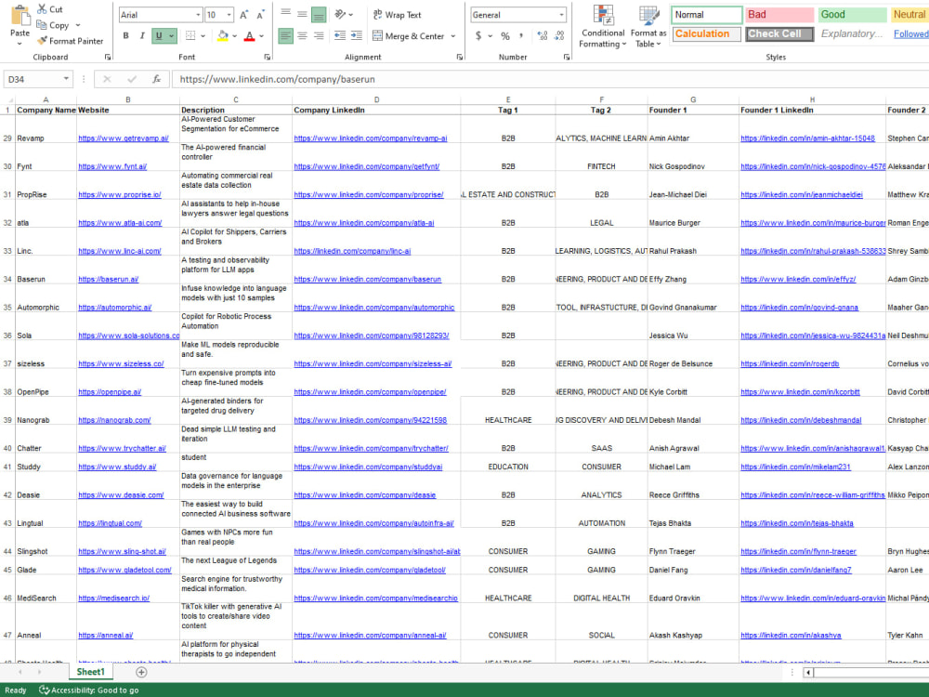Click Increase Decimal icon
The image size is (929, 697).
[543, 36]
